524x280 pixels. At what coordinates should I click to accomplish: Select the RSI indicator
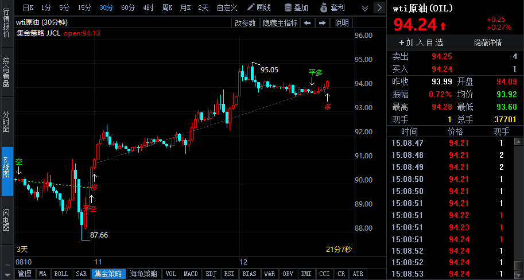pyautogui.click(x=229, y=274)
